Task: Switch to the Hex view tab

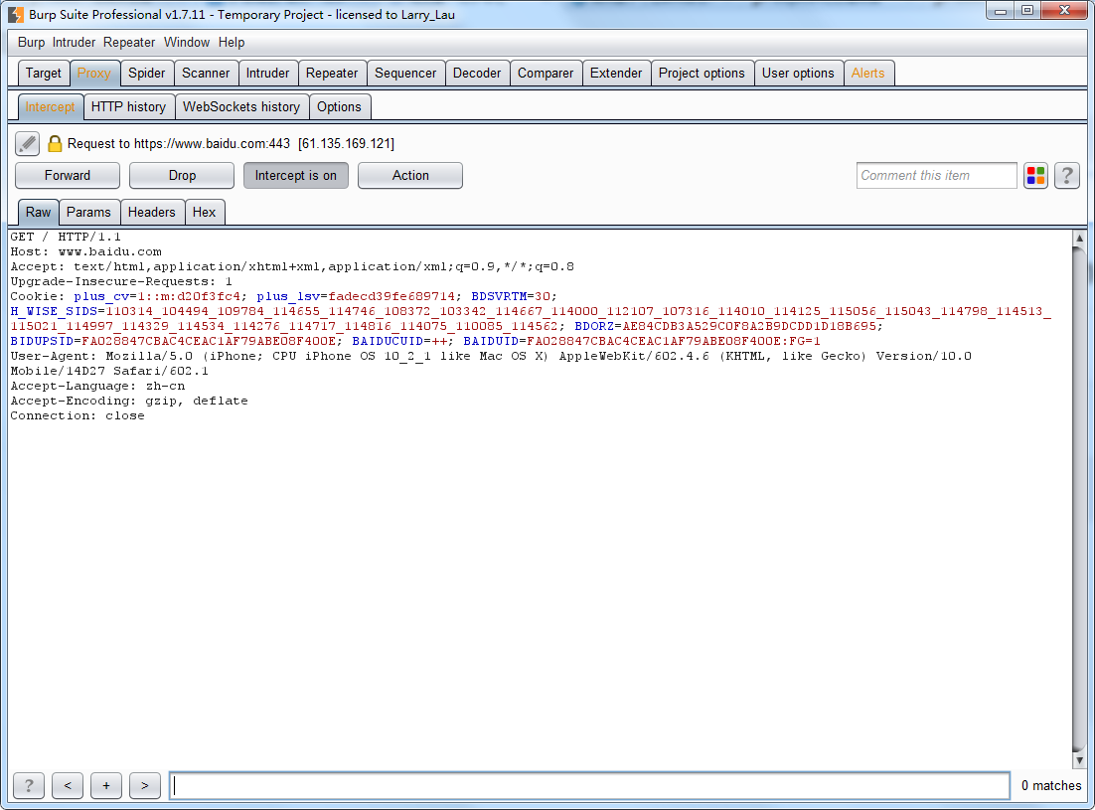Action: (204, 213)
